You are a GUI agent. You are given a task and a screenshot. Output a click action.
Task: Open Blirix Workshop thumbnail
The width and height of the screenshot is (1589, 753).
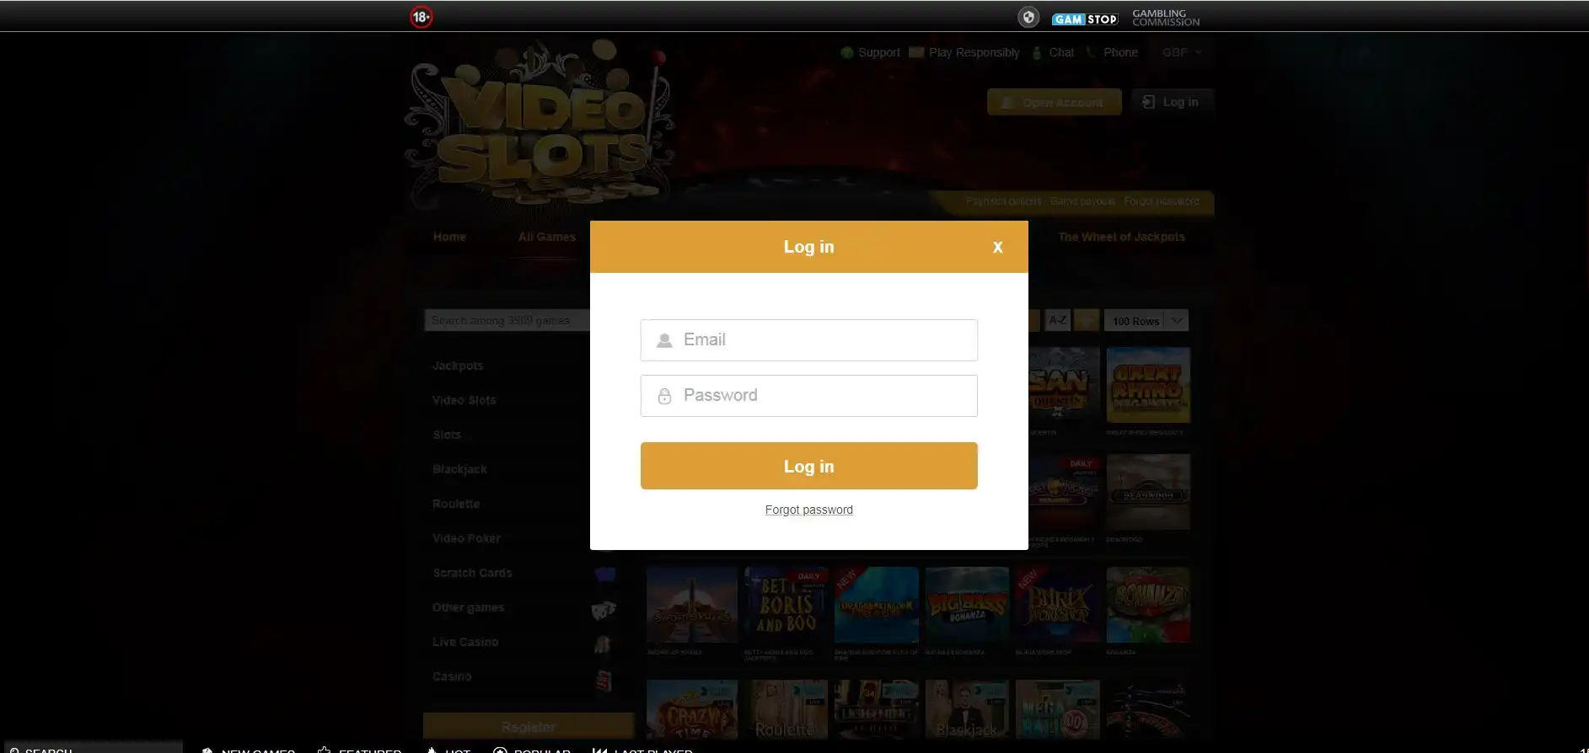[1058, 605]
